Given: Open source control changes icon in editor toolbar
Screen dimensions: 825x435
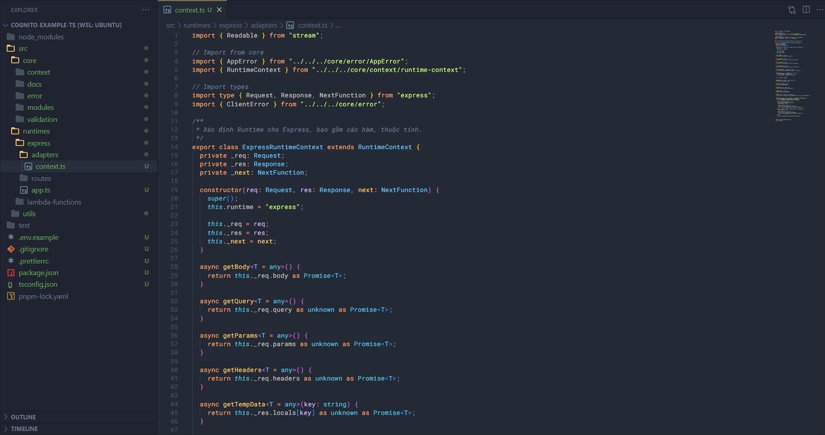Looking at the screenshot, I should point(791,10).
